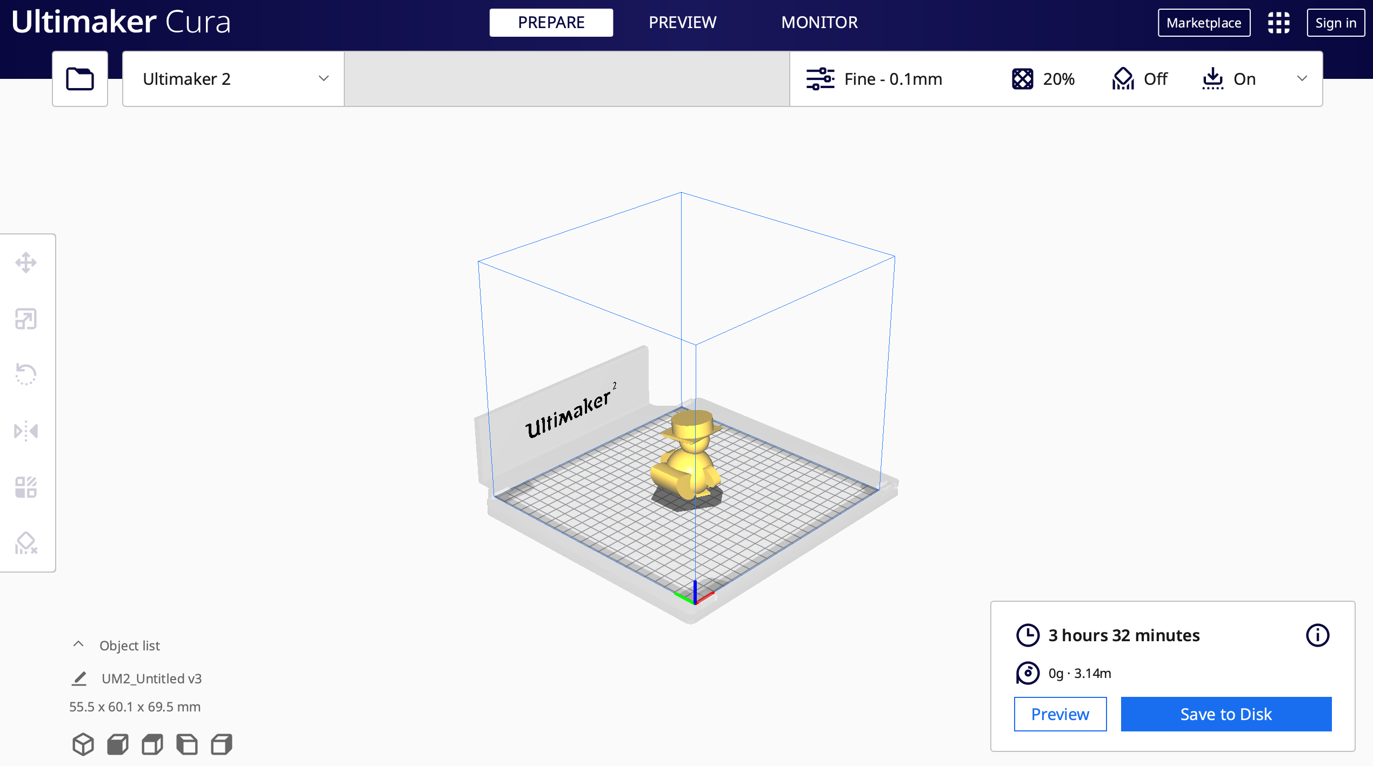Select the Scale tool
This screenshot has width=1373, height=766.
pyautogui.click(x=26, y=319)
